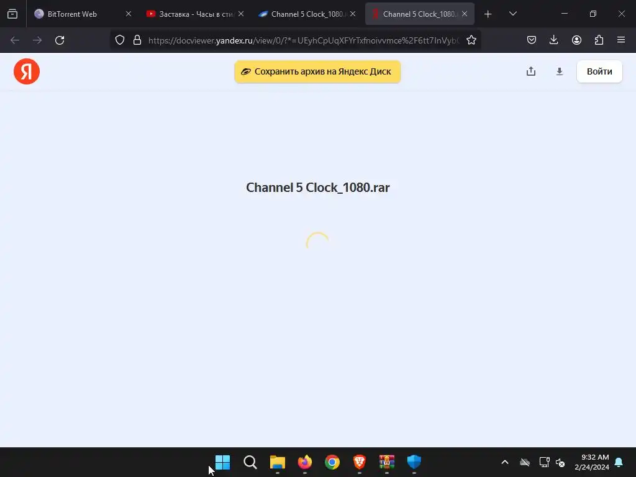The image size is (636, 477).
Task: Expand the list all tabs chevron
Action: (x=512, y=14)
